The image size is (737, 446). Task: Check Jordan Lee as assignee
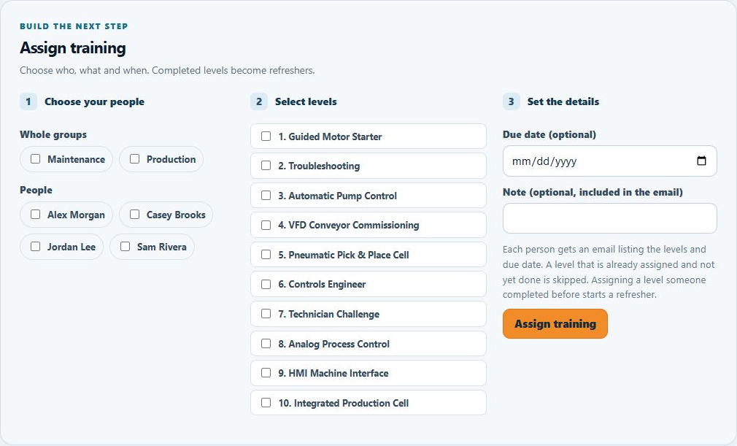pos(35,246)
